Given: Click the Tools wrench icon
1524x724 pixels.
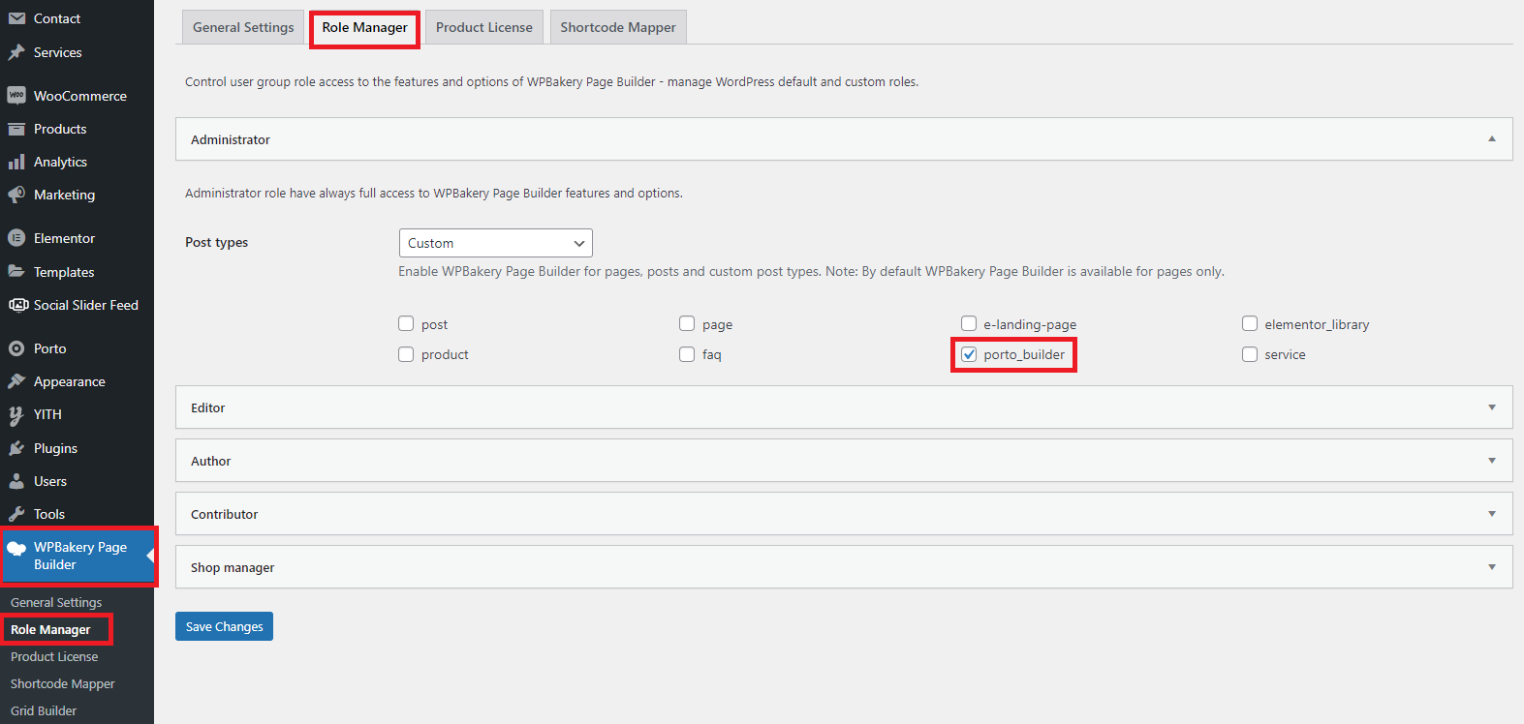Looking at the screenshot, I should click(16, 514).
